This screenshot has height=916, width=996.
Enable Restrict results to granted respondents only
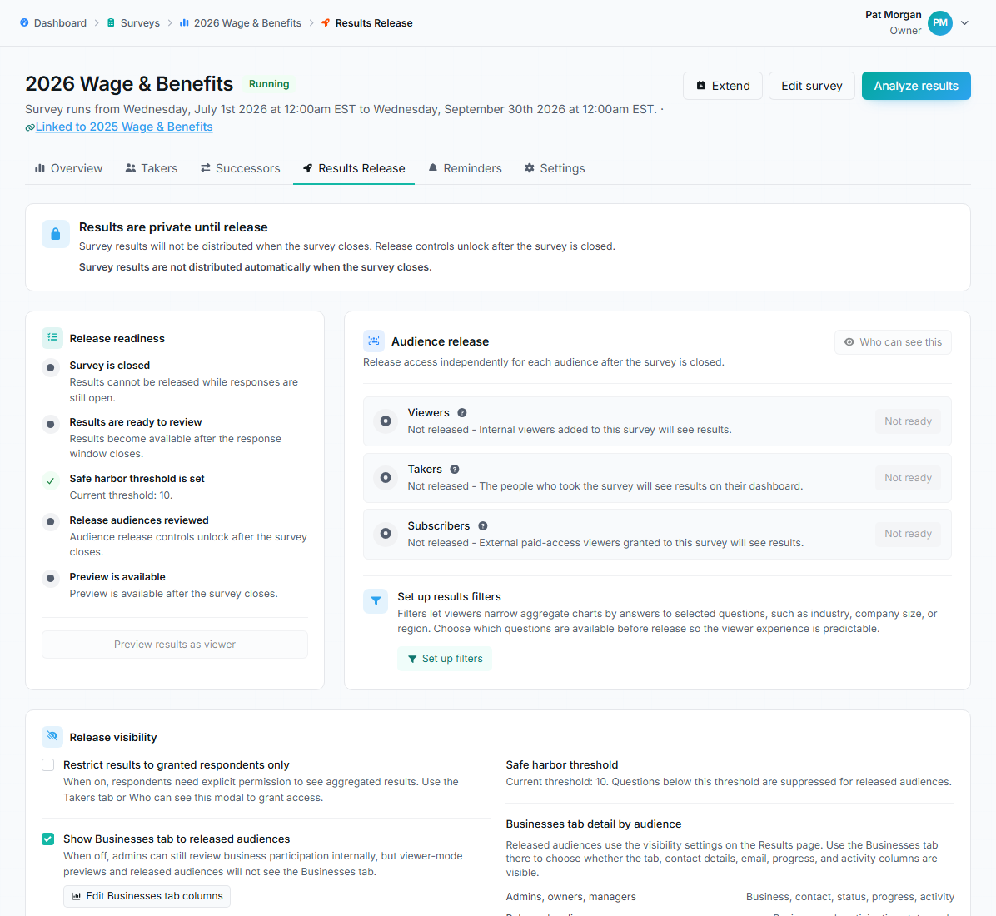(x=47, y=764)
